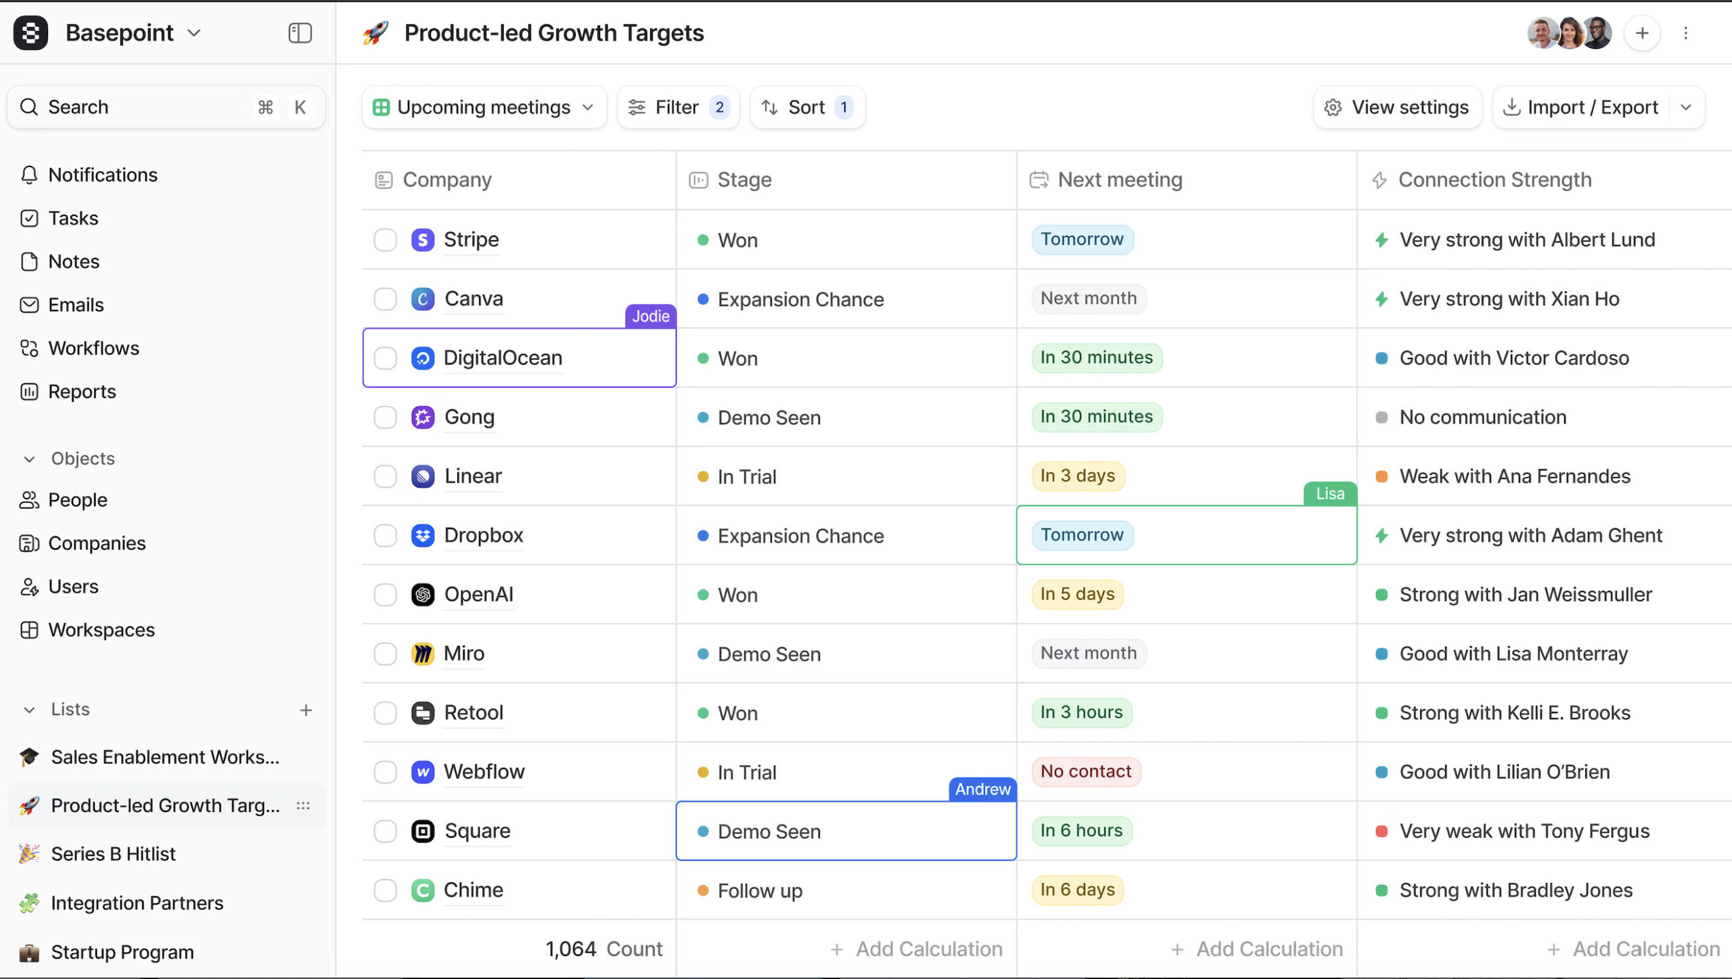Open the three-dot more options menu
The width and height of the screenshot is (1732, 979).
point(1685,32)
